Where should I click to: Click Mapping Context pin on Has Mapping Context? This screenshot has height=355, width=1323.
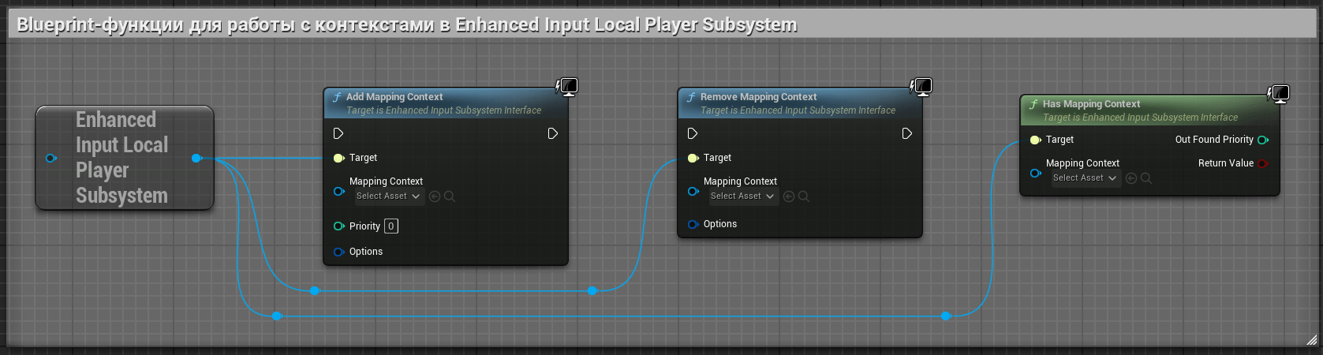coord(1035,173)
